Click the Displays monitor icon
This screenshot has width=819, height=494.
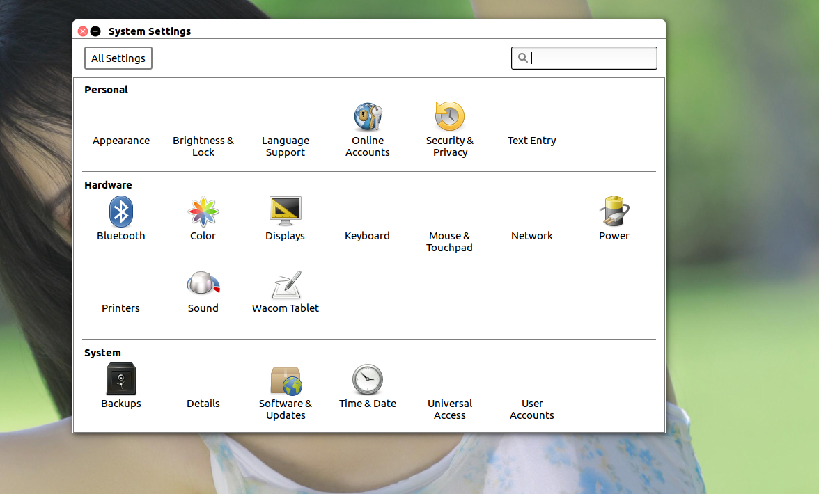tap(286, 212)
